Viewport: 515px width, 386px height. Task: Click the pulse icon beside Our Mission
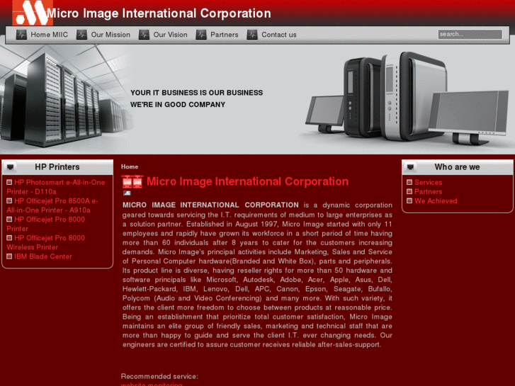tap(81, 35)
